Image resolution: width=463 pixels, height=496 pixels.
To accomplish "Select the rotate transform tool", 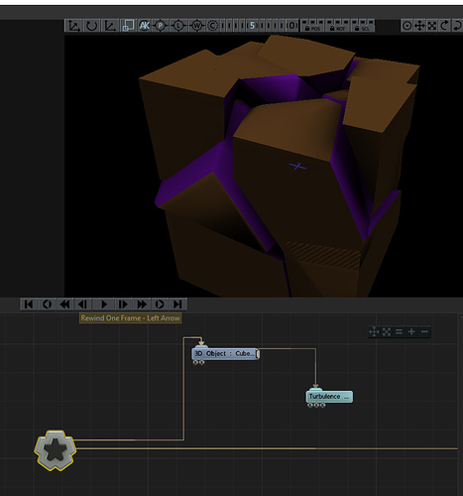I will [x=91, y=26].
